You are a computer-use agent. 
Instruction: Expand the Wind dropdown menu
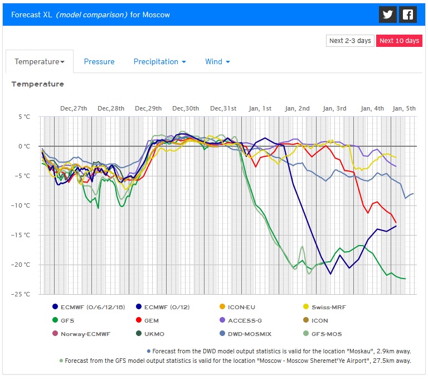[217, 61]
